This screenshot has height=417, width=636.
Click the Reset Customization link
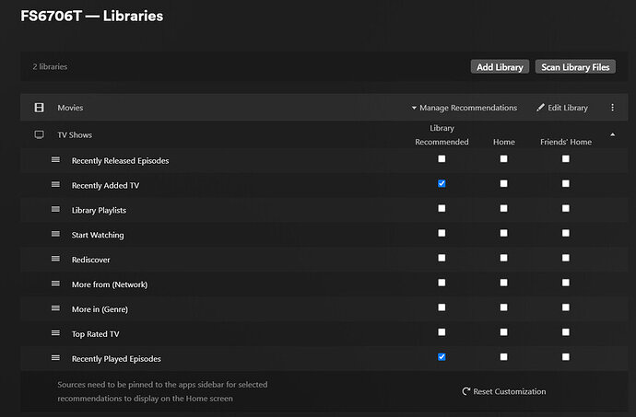509,391
